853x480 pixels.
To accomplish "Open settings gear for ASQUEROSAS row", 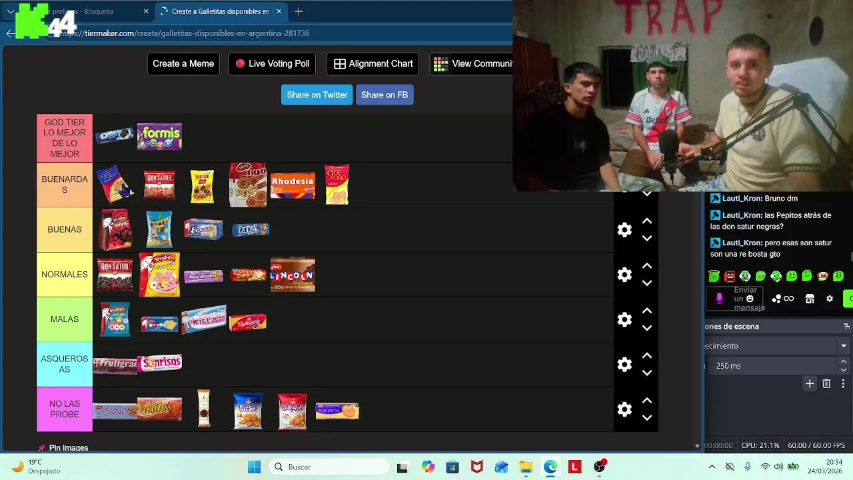I will pos(624,365).
